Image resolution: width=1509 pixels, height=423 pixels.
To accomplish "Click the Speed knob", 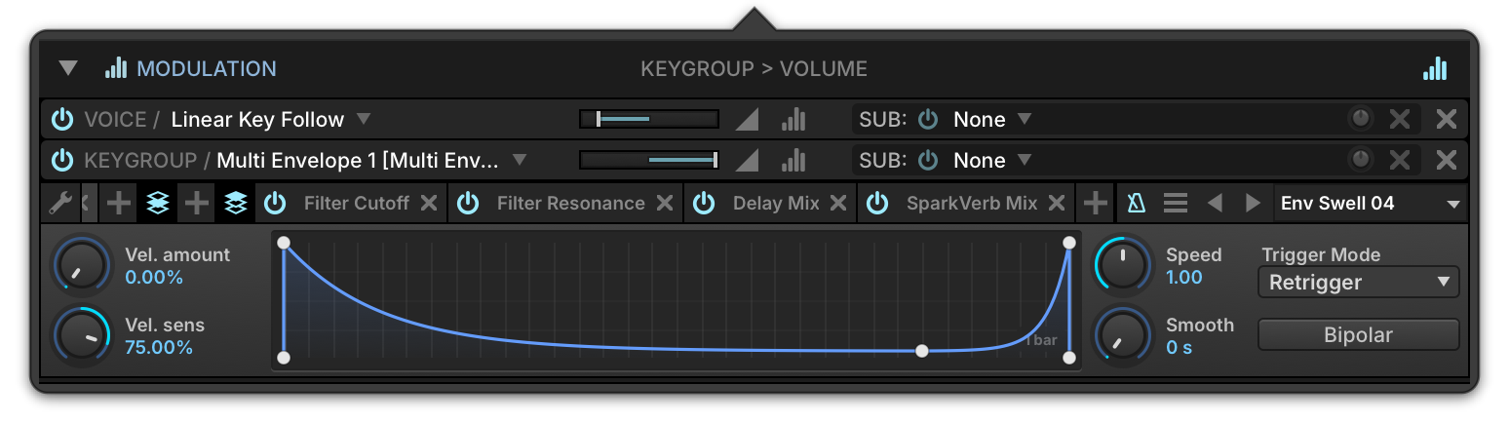I will (x=1124, y=265).
